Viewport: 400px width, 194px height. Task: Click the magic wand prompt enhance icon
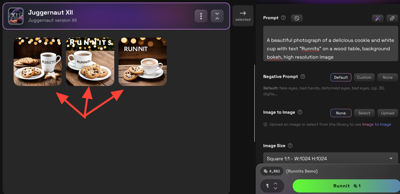[x=377, y=18]
